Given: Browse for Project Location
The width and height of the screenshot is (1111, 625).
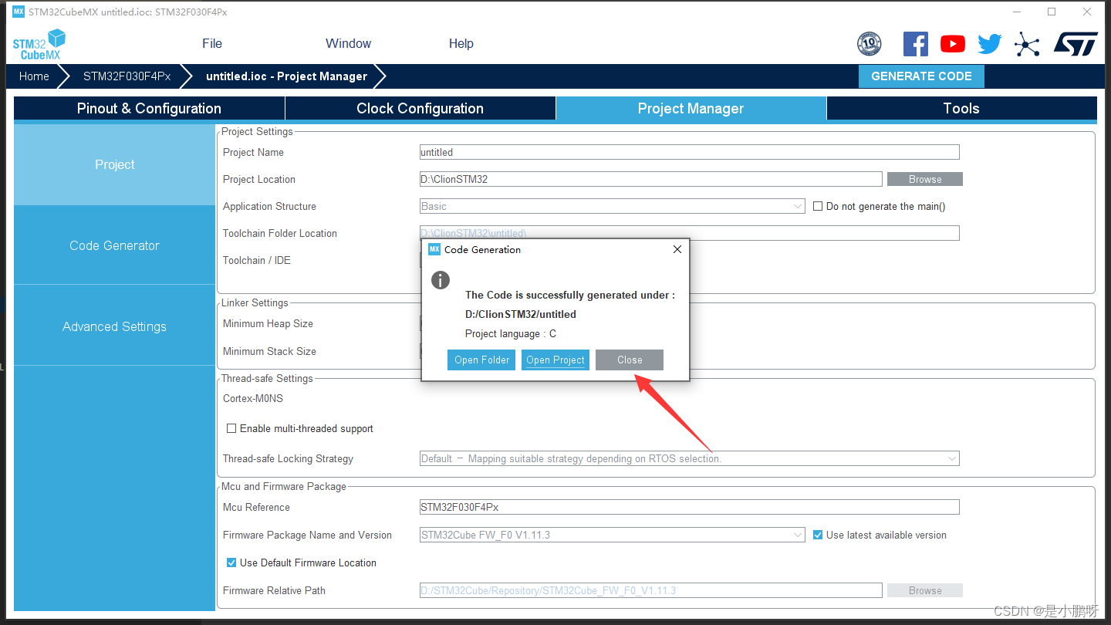Looking at the screenshot, I should [x=925, y=179].
